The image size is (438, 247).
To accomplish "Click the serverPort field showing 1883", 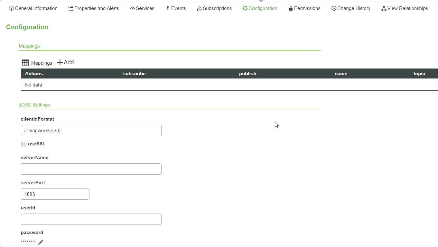I will tap(55, 194).
